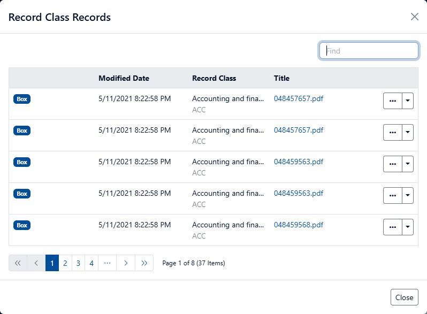427x314 pixels.
Task: Click the Box badge in the last row
Action: (x=22, y=225)
